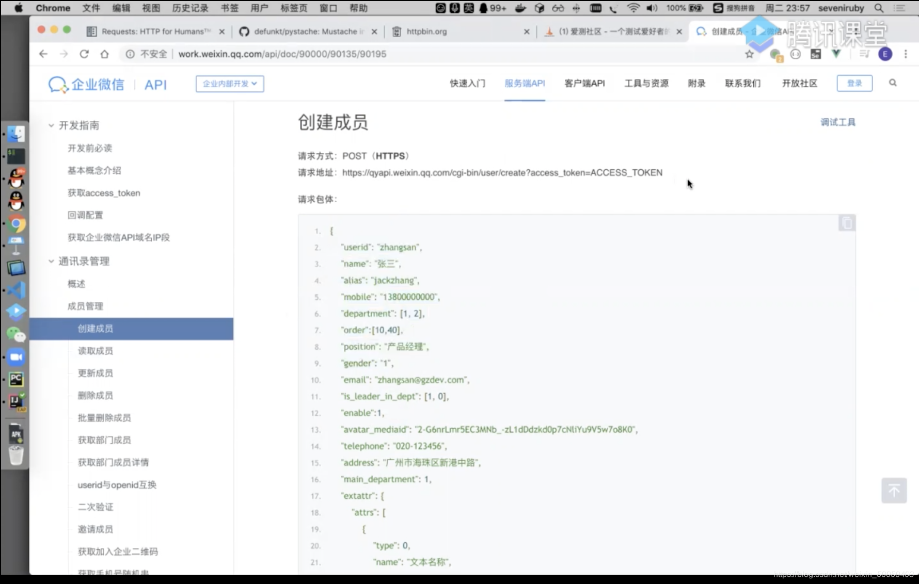Bookmark this page with the star icon
Screen dimensions: 919x584
tap(749, 54)
